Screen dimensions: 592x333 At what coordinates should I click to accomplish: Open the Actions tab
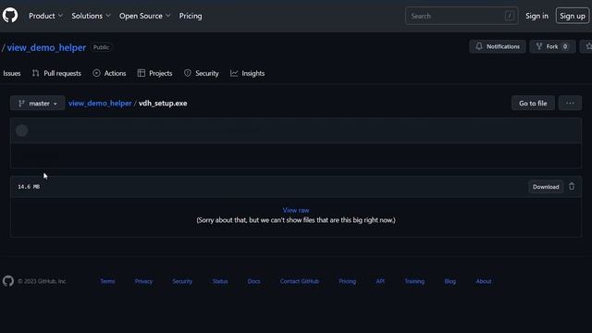click(109, 73)
